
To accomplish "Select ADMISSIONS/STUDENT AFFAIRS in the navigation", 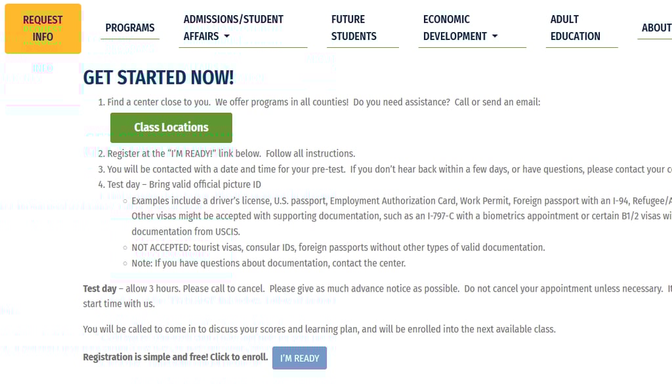I will (x=233, y=20).
